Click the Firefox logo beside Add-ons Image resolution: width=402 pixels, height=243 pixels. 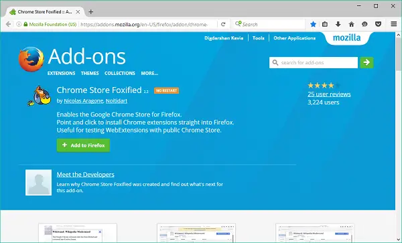coord(31,59)
